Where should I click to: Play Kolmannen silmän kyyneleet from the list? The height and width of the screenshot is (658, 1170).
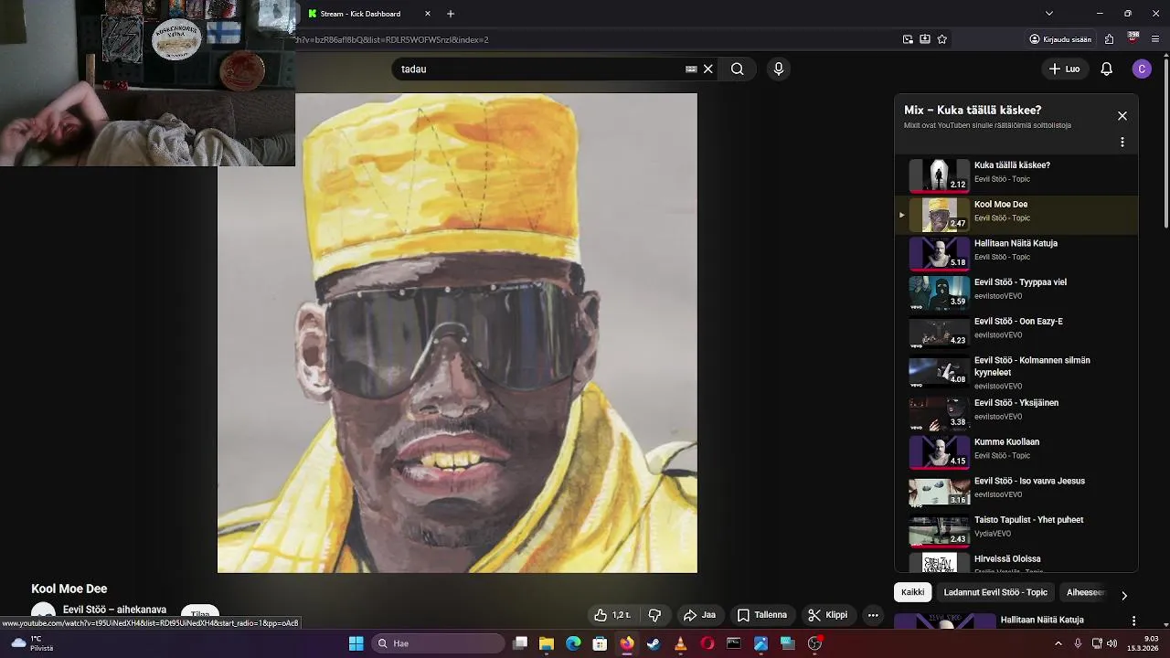pyautogui.click(x=1016, y=372)
